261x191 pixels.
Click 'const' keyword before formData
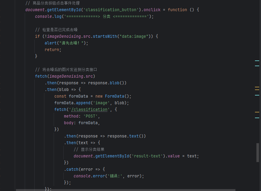(60, 96)
